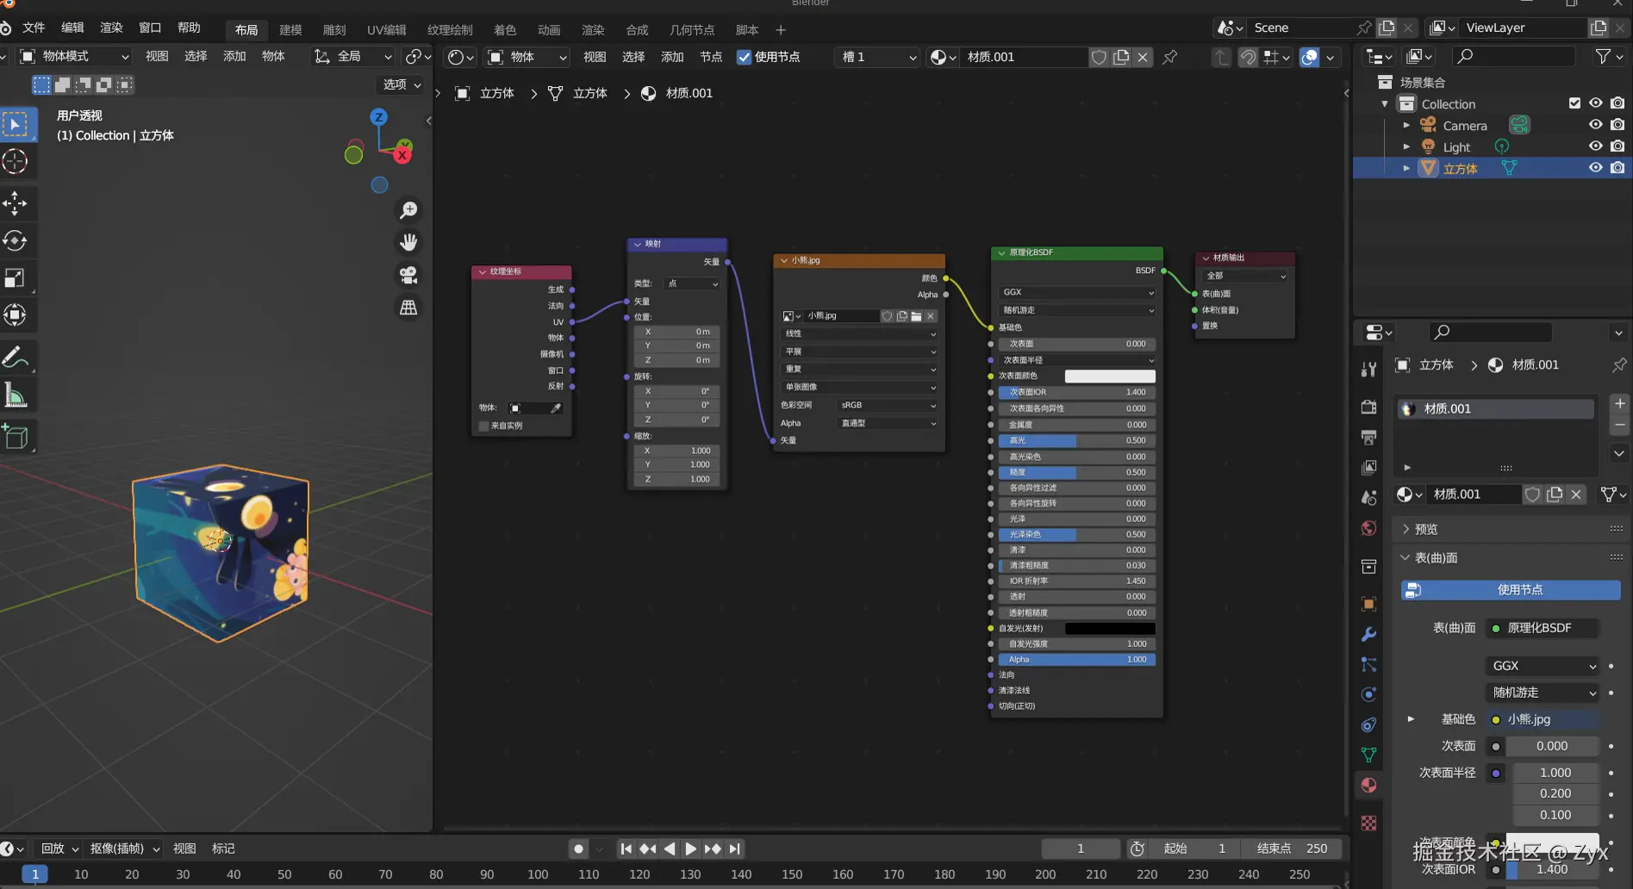Viewport: 1633px width, 889px height.
Task: Open the Material properties tab icon
Action: tap(1368, 785)
